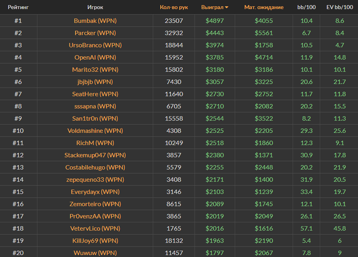Open KillJoy69 (WPN) player profile
The height and width of the screenshot is (257, 358).
(95, 241)
